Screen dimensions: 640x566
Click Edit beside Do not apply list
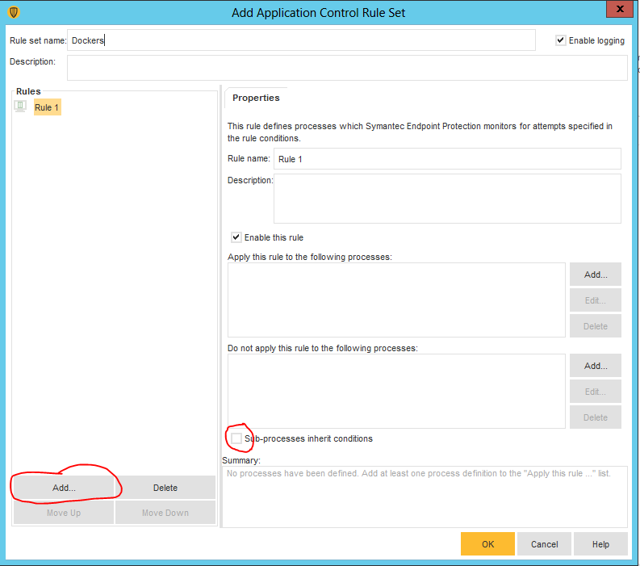point(596,392)
